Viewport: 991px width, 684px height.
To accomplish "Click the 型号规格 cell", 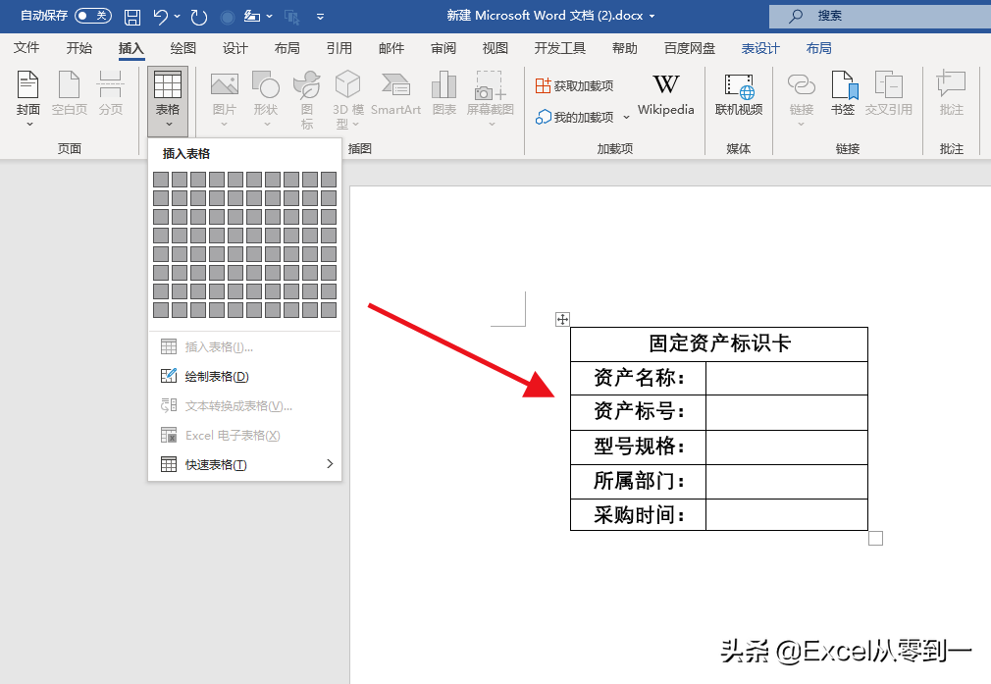I will [639, 447].
